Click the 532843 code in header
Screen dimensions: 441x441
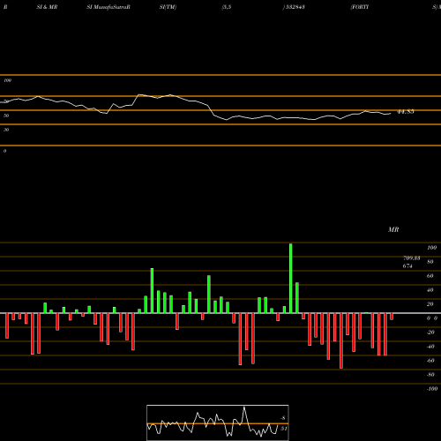coord(295,7)
